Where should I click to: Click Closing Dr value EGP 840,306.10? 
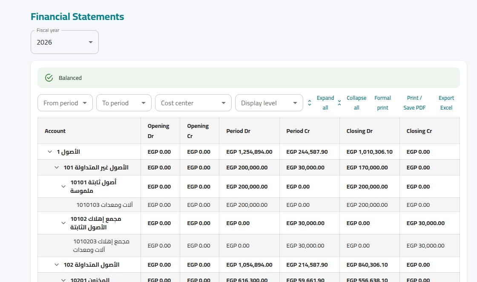coord(367,265)
